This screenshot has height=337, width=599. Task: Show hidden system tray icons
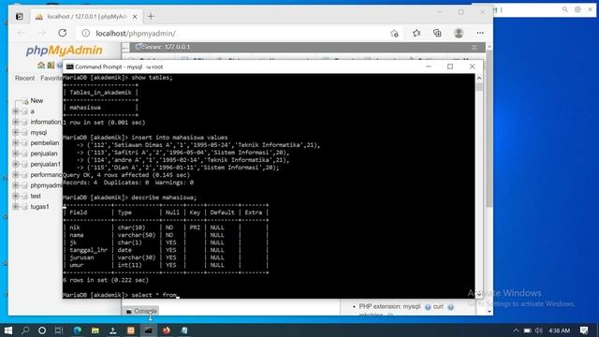pos(516,330)
